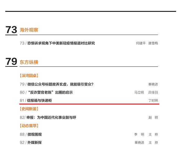The width and height of the screenshot is (196, 156).
Task: Open the article 信报箱与快递柜
Action: [x=39, y=100]
